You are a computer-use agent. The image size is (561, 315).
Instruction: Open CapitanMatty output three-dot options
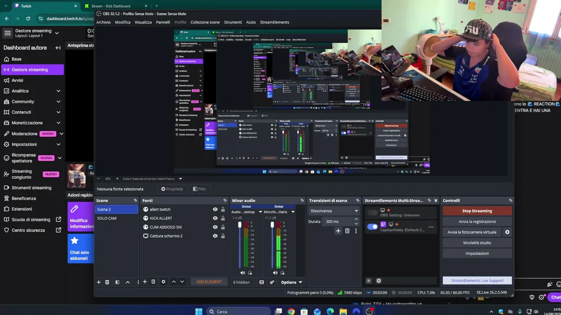pyautogui.click(x=431, y=227)
